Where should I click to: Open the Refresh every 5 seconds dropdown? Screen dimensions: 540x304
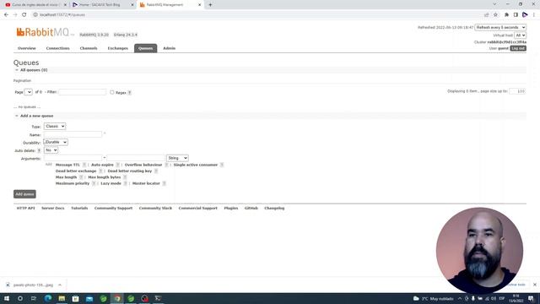(x=500, y=27)
